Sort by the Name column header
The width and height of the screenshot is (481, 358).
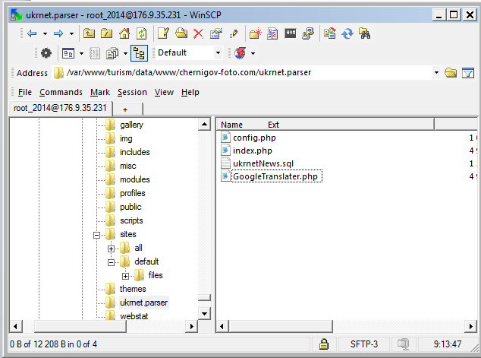pyautogui.click(x=231, y=125)
